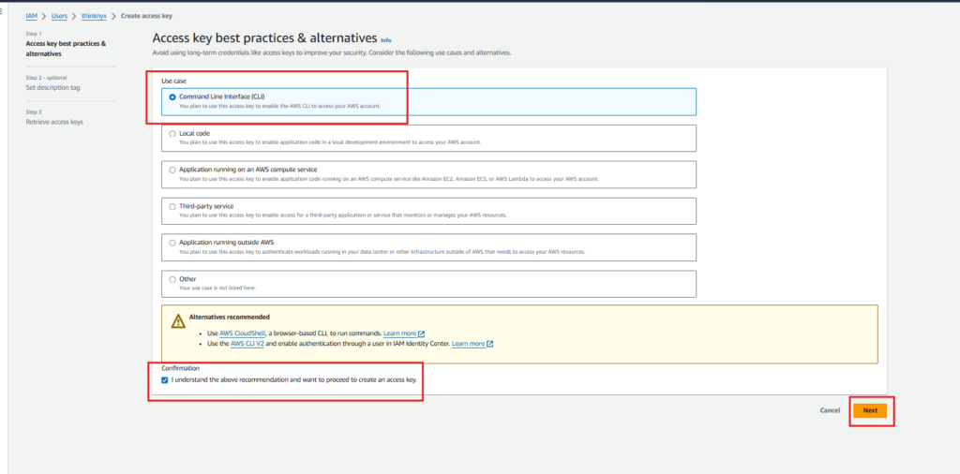Image resolution: width=960 pixels, height=474 pixels.
Task: Select Step 1 Access key best practices
Action: pos(67,49)
